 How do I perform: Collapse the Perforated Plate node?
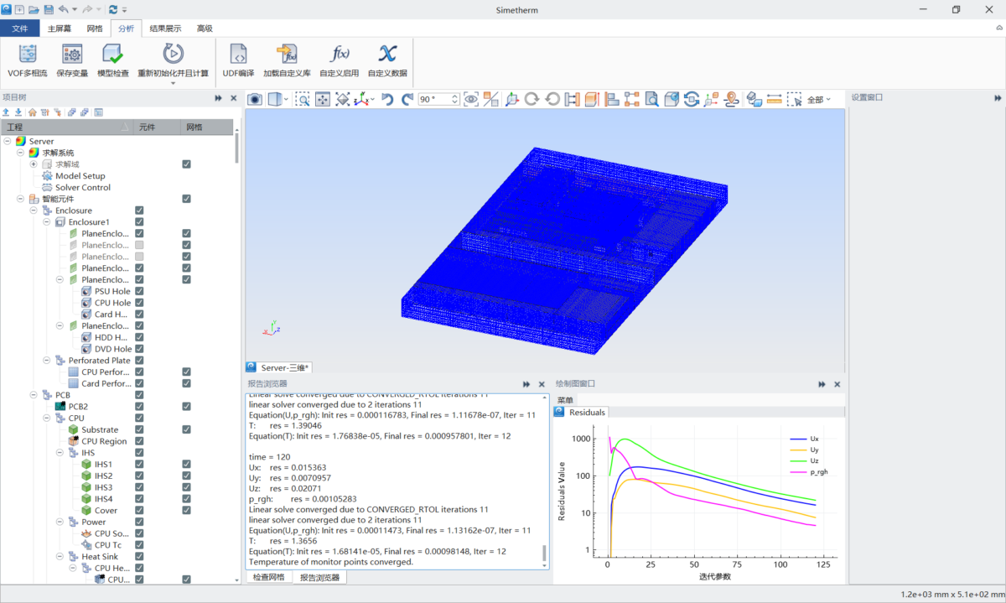pos(47,361)
